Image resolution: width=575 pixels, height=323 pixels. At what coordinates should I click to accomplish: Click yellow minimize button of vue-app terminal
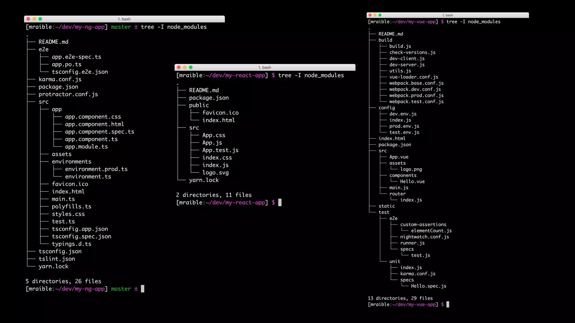pyautogui.click(x=375, y=15)
